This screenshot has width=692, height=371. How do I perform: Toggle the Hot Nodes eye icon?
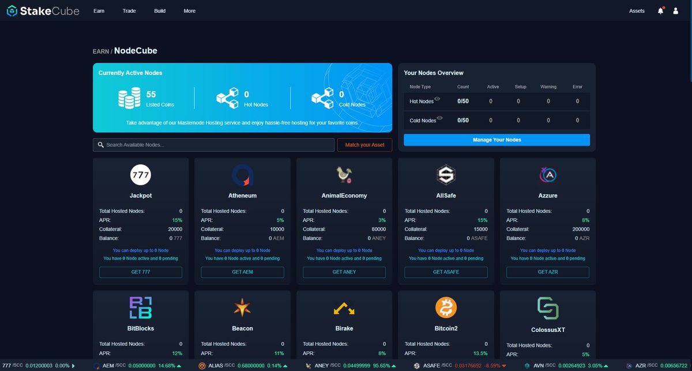tap(438, 99)
